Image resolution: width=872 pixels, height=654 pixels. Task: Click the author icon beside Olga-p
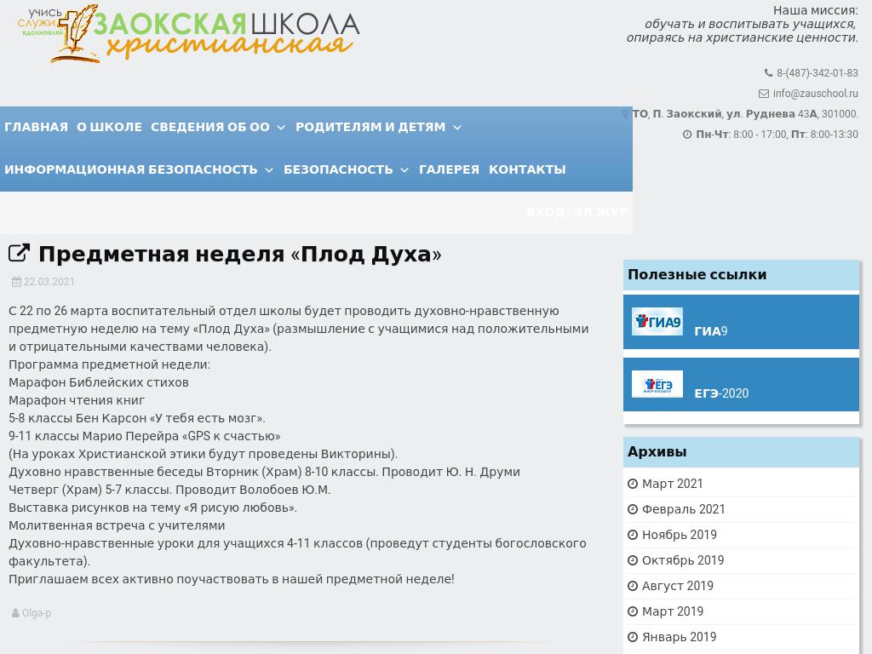click(x=15, y=612)
